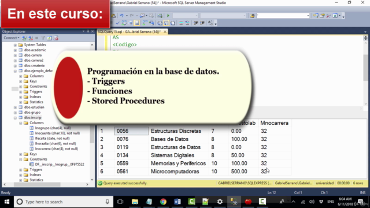This screenshot has height=208, width=370.
Task: Click the red tomato app in taskbar
Action: click(248, 202)
